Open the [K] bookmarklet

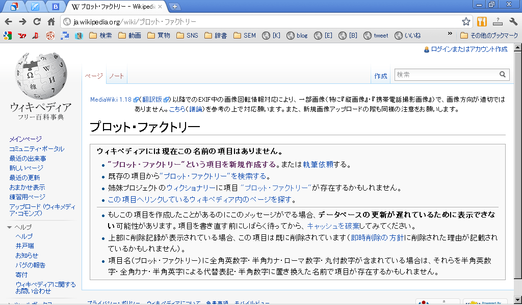click(x=271, y=36)
